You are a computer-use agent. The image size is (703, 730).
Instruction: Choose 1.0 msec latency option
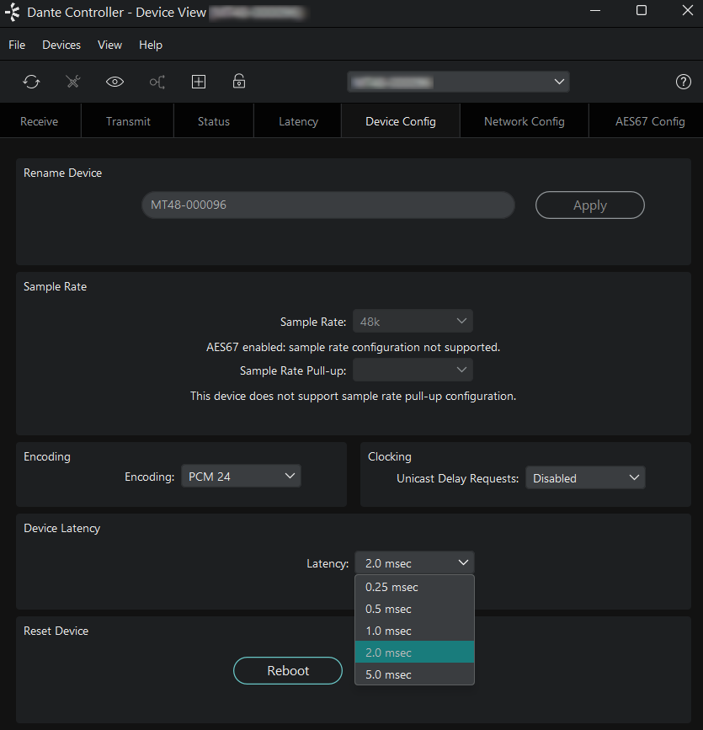414,631
